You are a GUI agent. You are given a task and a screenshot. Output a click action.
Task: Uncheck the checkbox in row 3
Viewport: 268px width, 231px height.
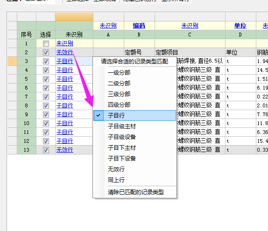pyautogui.click(x=46, y=61)
